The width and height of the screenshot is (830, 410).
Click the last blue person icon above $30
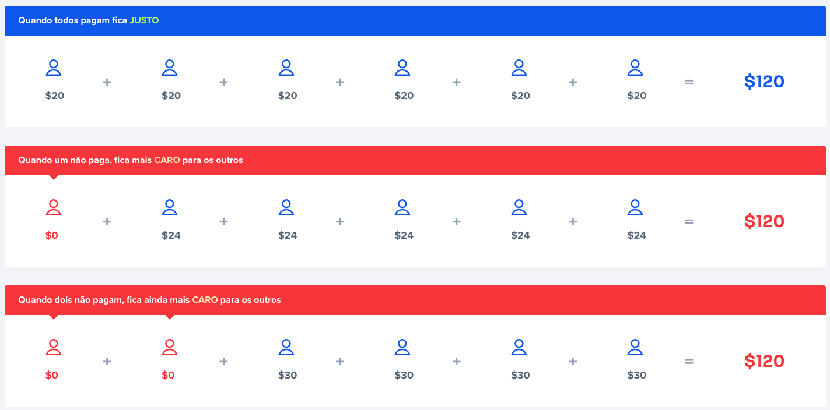pyautogui.click(x=635, y=348)
